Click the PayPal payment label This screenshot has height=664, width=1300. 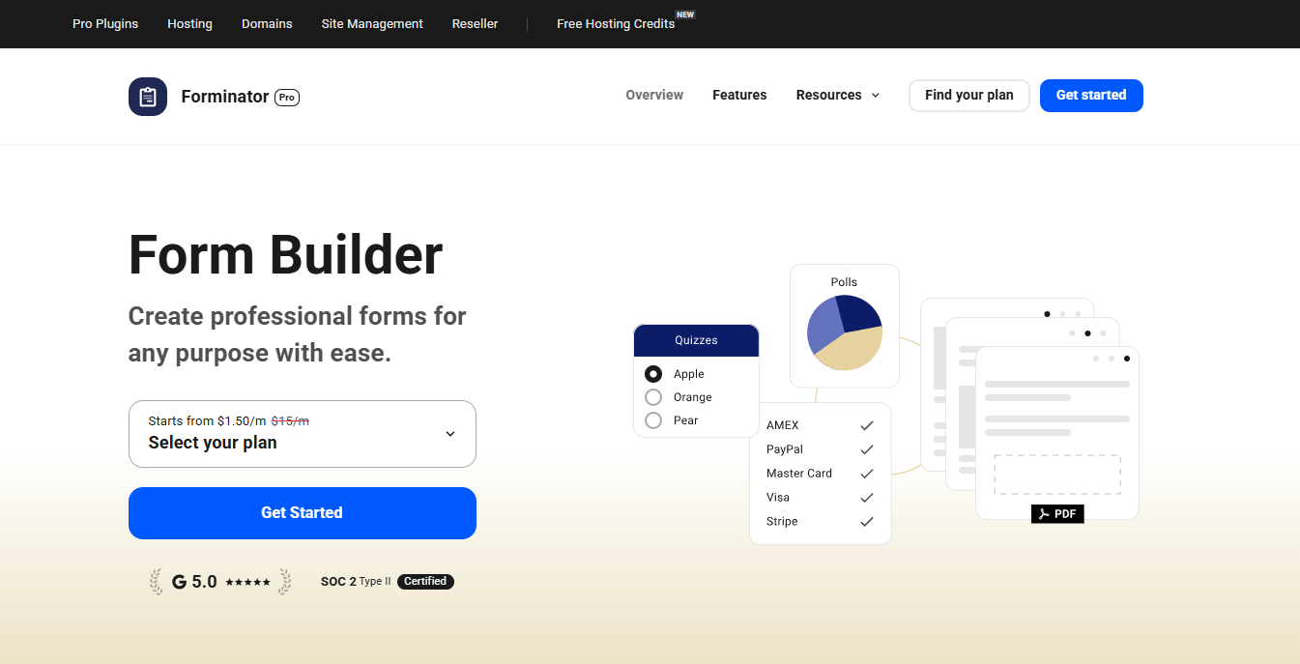coord(785,449)
